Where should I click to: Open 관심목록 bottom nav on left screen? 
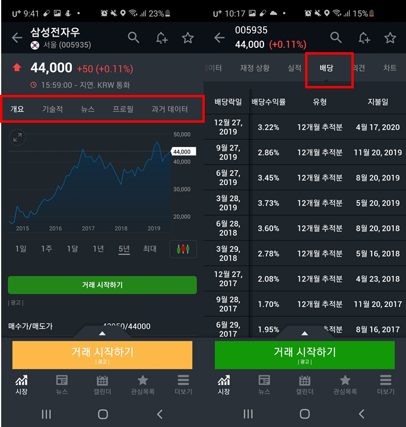coord(143,385)
